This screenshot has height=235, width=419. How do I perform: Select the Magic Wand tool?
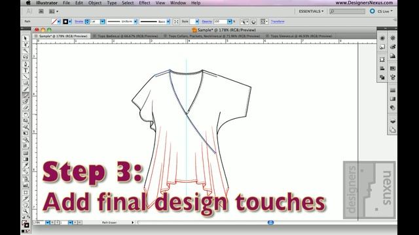coord(26,51)
